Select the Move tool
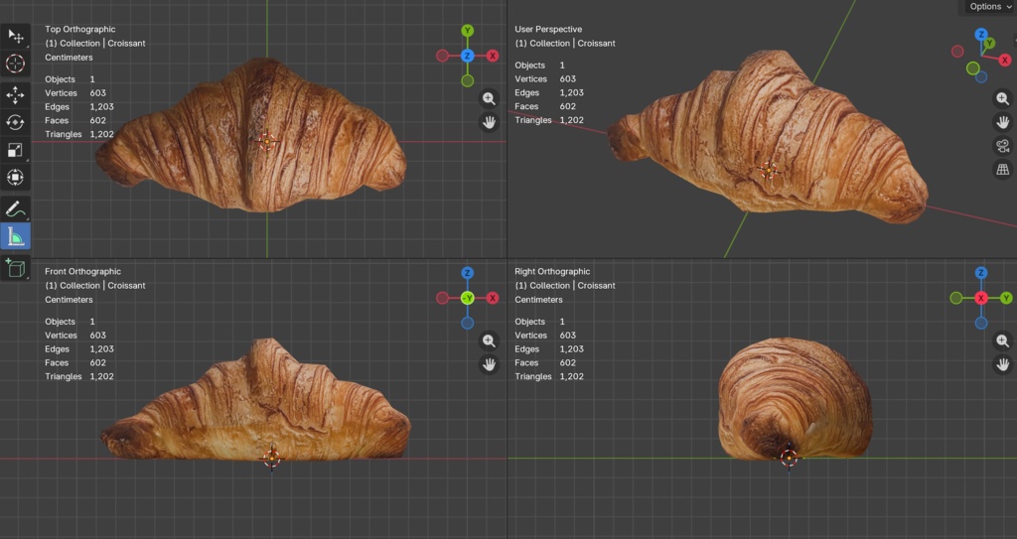This screenshot has width=1017, height=539. (15, 95)
